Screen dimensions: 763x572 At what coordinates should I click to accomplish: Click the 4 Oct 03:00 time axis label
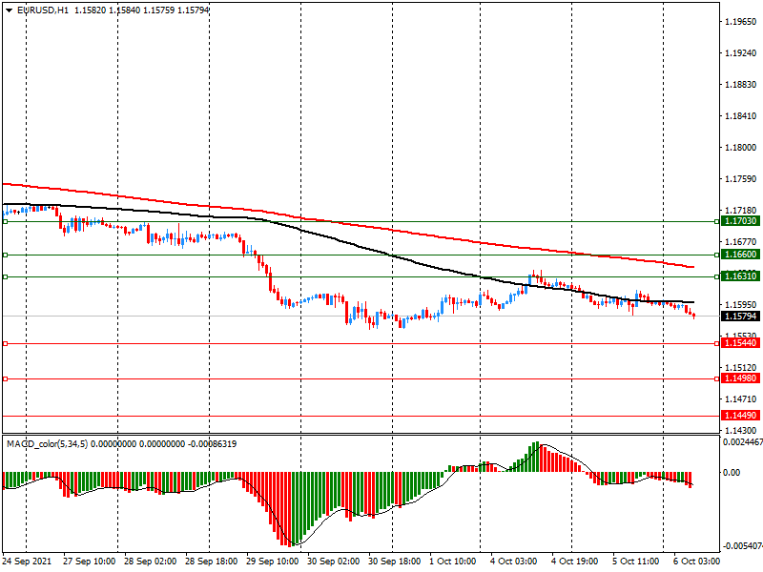click(x=513, y=562)
